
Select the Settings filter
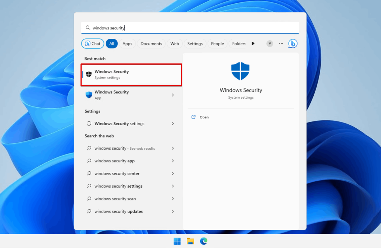195,44
